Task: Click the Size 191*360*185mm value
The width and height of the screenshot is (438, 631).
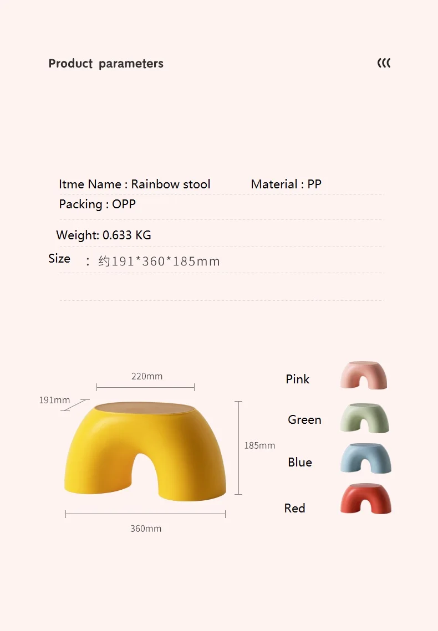Action: [x=159, y=261]
